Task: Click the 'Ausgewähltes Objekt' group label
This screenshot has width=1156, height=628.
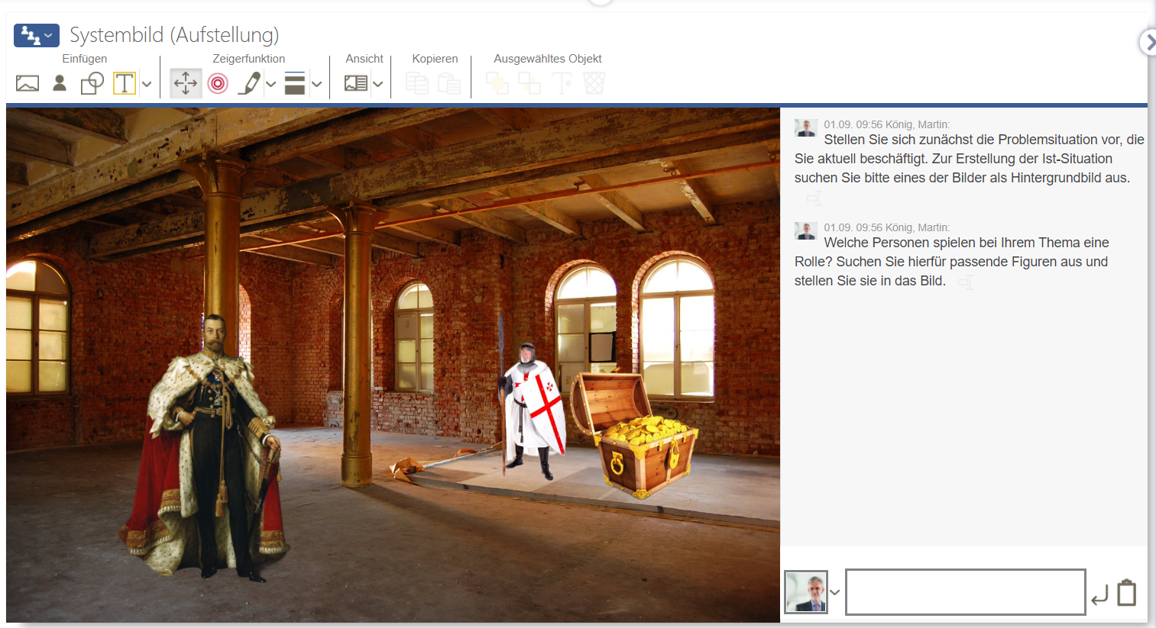Action: [x=548, y=59]
